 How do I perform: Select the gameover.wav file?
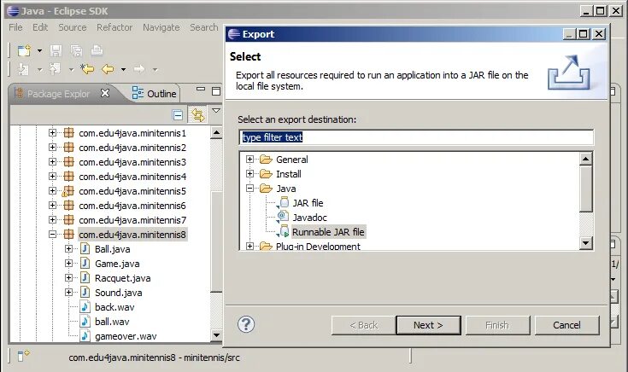[x=126, y=336]
